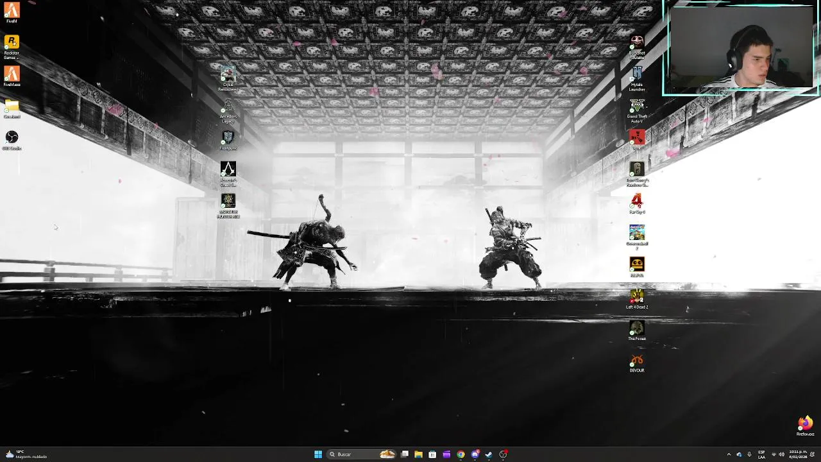Open the FiveM desktop shortcut
This screenshot has width=821, height=462.
(12, 13)
